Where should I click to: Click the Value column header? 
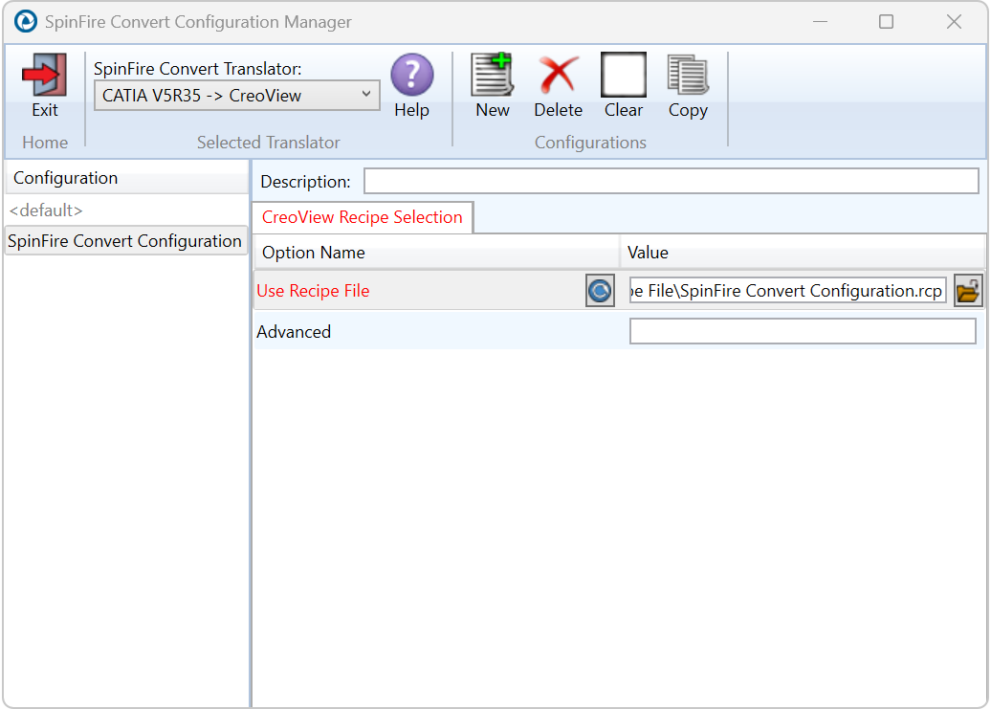pyautogui.click(x=803, y=253)
